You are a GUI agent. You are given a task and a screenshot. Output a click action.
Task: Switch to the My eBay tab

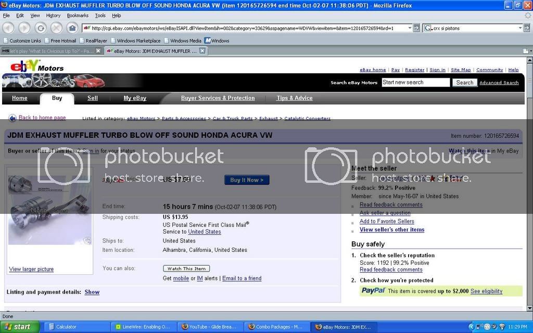(134, 98)
